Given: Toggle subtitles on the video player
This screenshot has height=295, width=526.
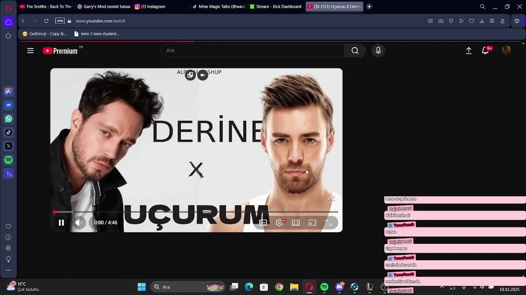Looking at the screenshot, I should (263, 222).
